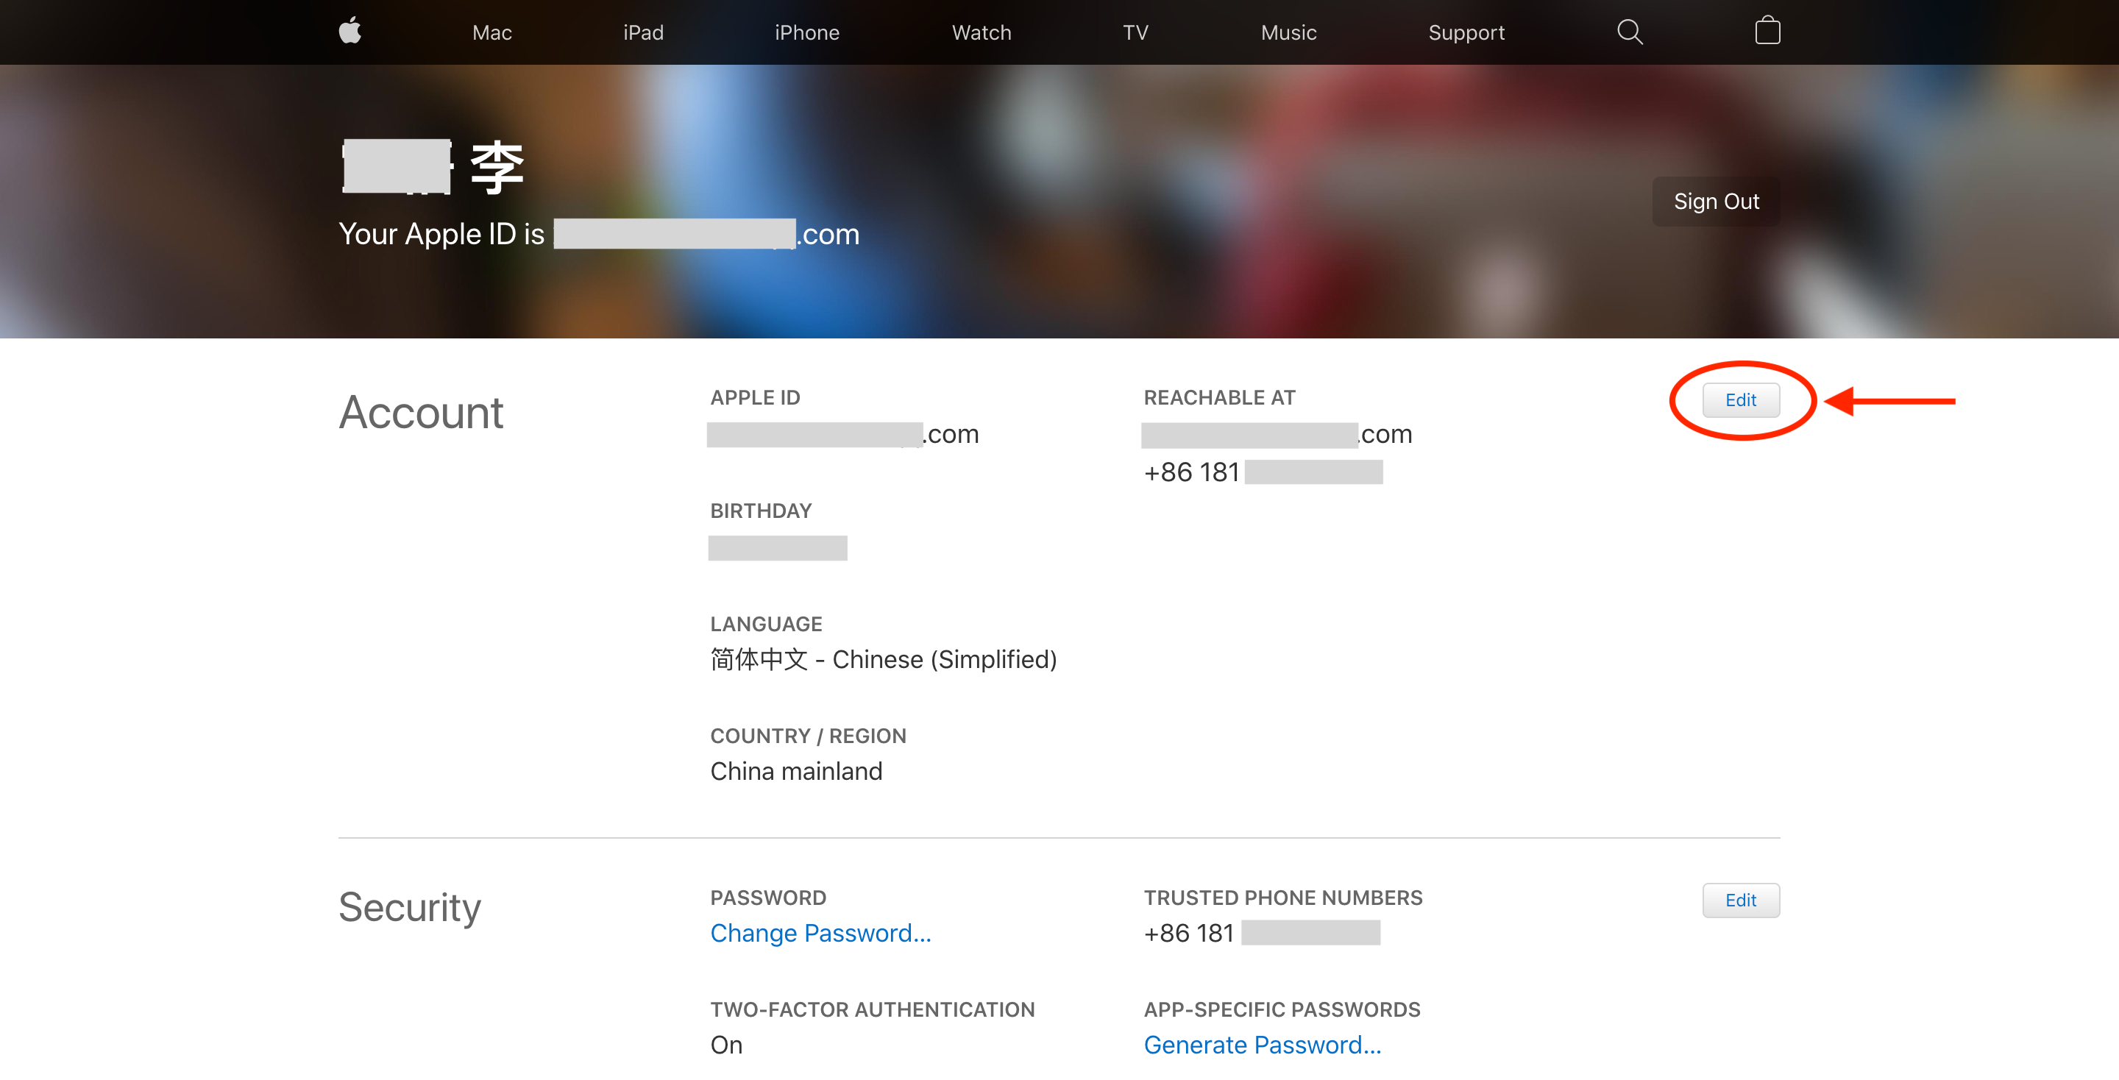
Task: Click the Reachable At phone number
Action: tap(1262, 472)
